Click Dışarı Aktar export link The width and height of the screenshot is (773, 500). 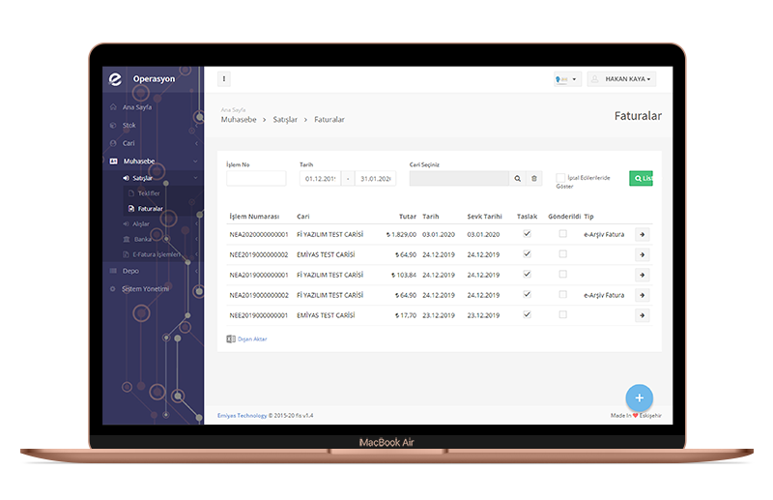(x=252, y=339)
